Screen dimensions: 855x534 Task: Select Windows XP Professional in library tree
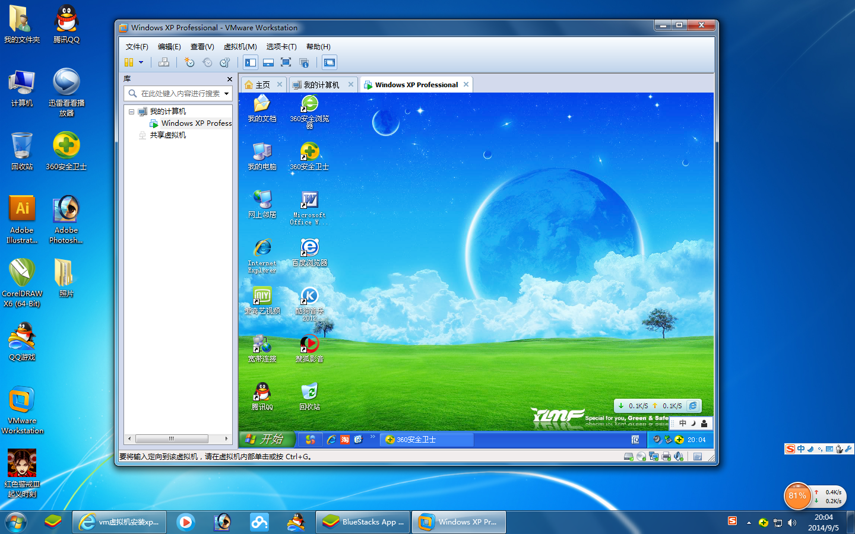pyautogui.click(x=191, y=123)
